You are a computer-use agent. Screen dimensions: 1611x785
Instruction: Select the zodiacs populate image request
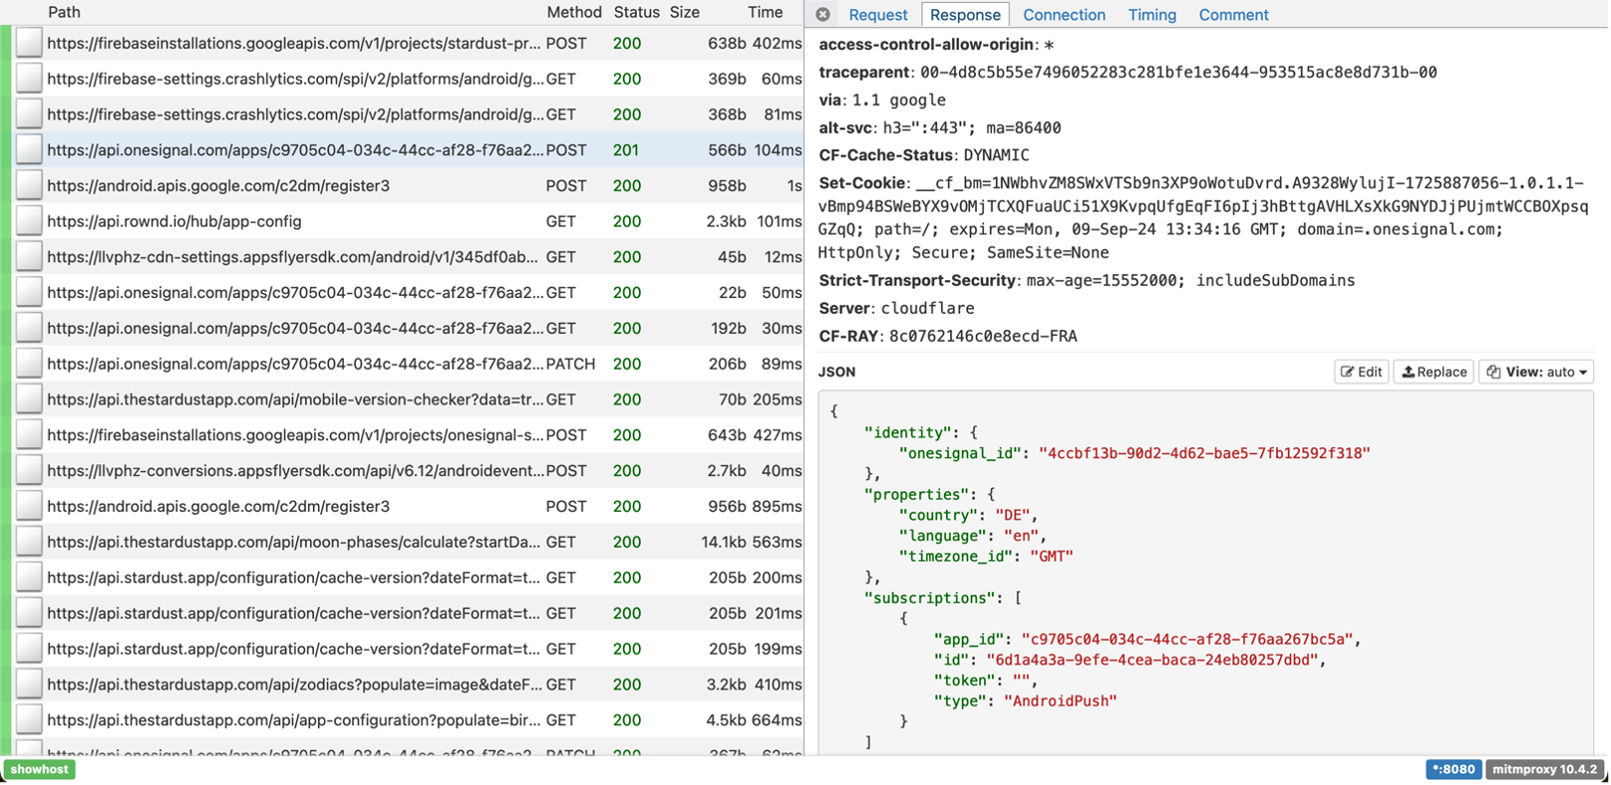(294, 684)
